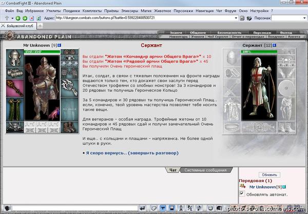
Task: Click Mr Unknown's boots equipment slot
Action: 69,127
